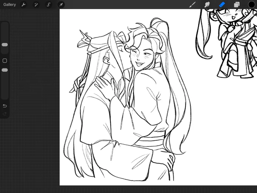Select the Brush tool
This screenshot has width=257, height=193.
pyautogui.click(x=192, y=5)
